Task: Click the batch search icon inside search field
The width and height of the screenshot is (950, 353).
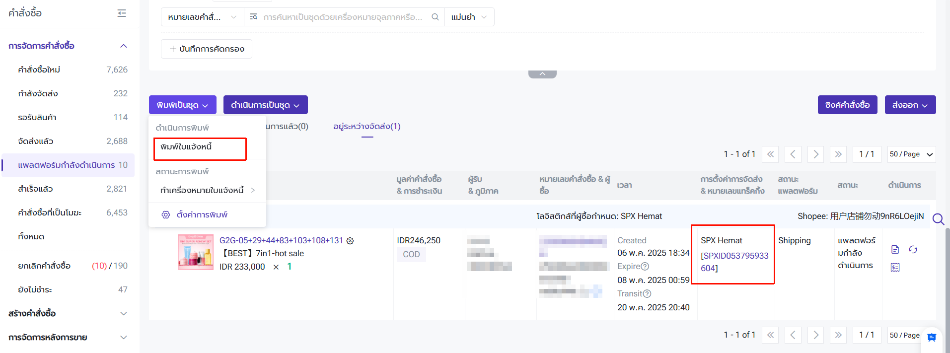Action: [253, 17]
